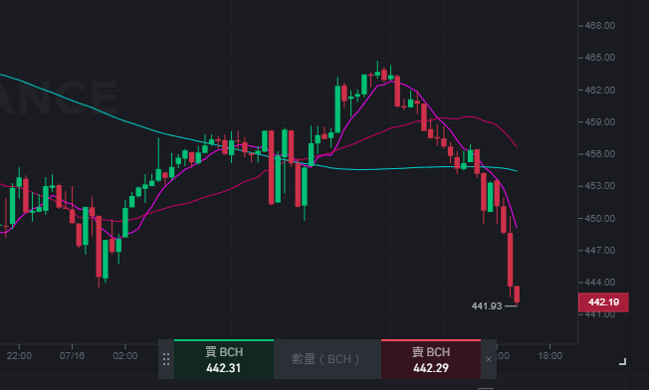The width and height of the screenshot is (649, 390).
Task: Click the Sell BCH button at 442.29
Action: 430,359
